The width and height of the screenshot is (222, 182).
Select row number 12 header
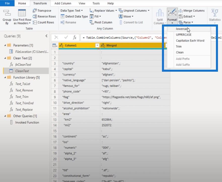55,114
